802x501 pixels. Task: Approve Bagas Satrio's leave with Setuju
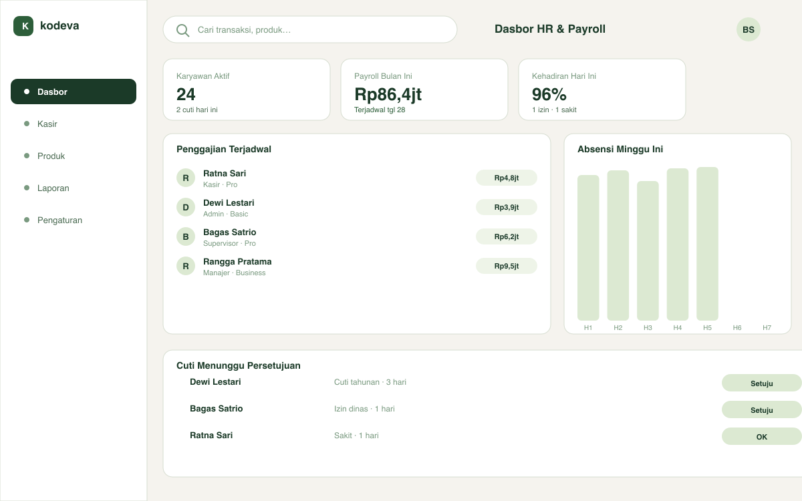pyautogui.click(x=761, y=409)
